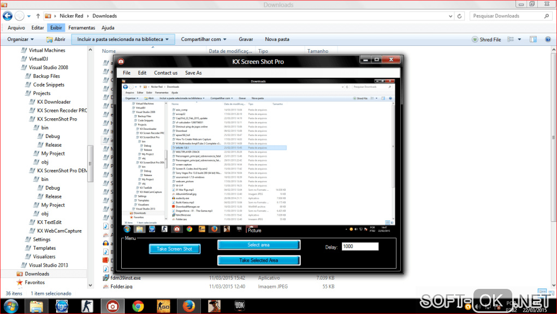
Task: Click the fdm39inst.exe file icon
Action: click(x=105, y=278)
